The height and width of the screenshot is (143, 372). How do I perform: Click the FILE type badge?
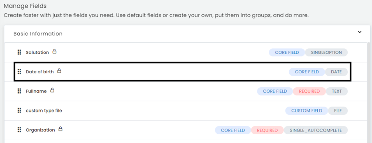click(338, 111)
